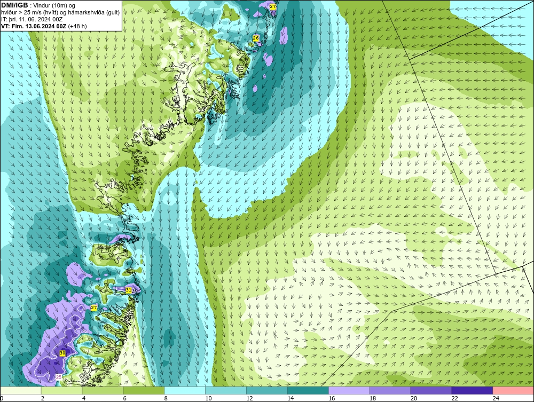Click the legend scale value 10
Image resolution: width=534 pixels, height=402 pixels.
pyautogui.click(x=208, y=398)
